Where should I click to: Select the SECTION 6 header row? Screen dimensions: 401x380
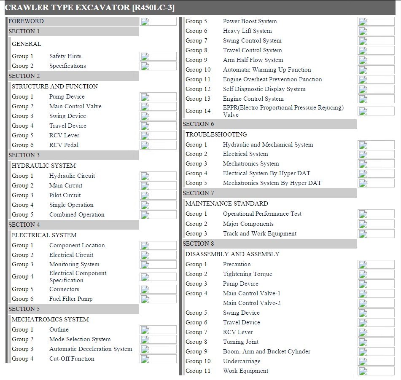(269, 124)
